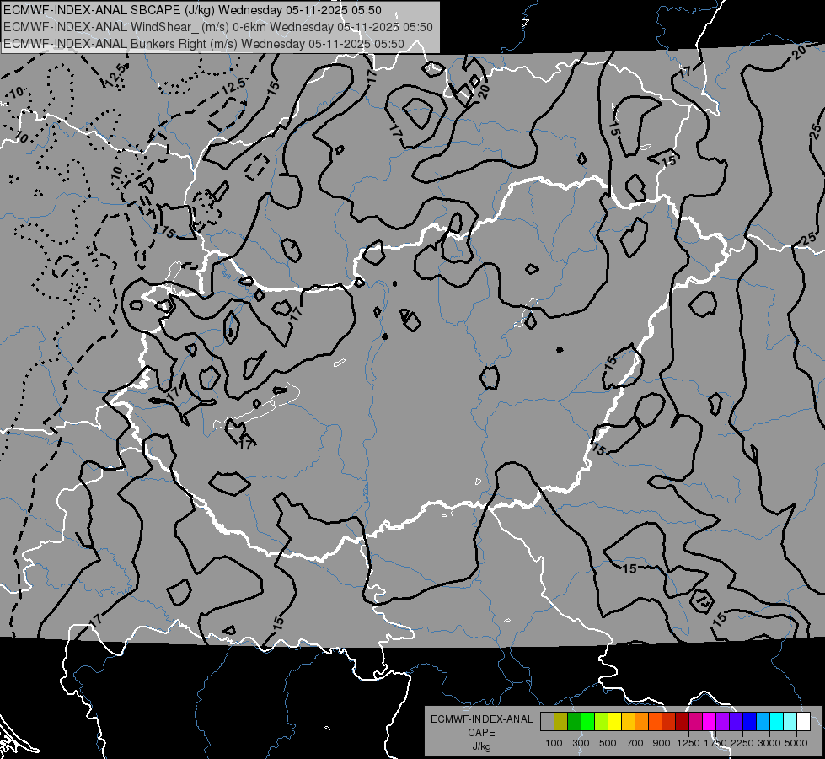Select the 700 colorbar tick label
The height and width of the screenshot is (759, 825).
[x=635, y=743]
